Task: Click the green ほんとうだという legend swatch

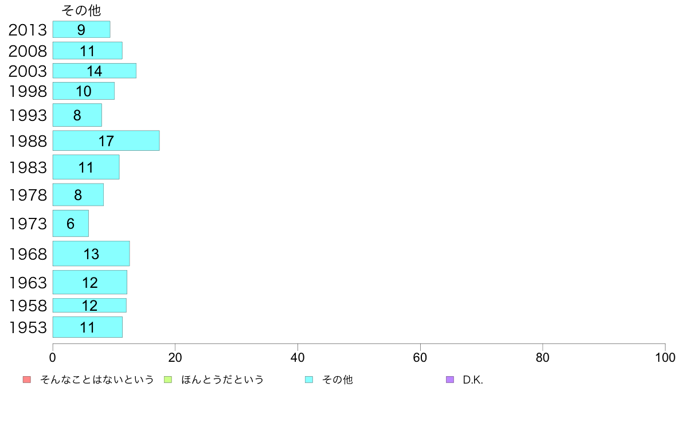Action: pyautogui.click(x=168, y=380)
